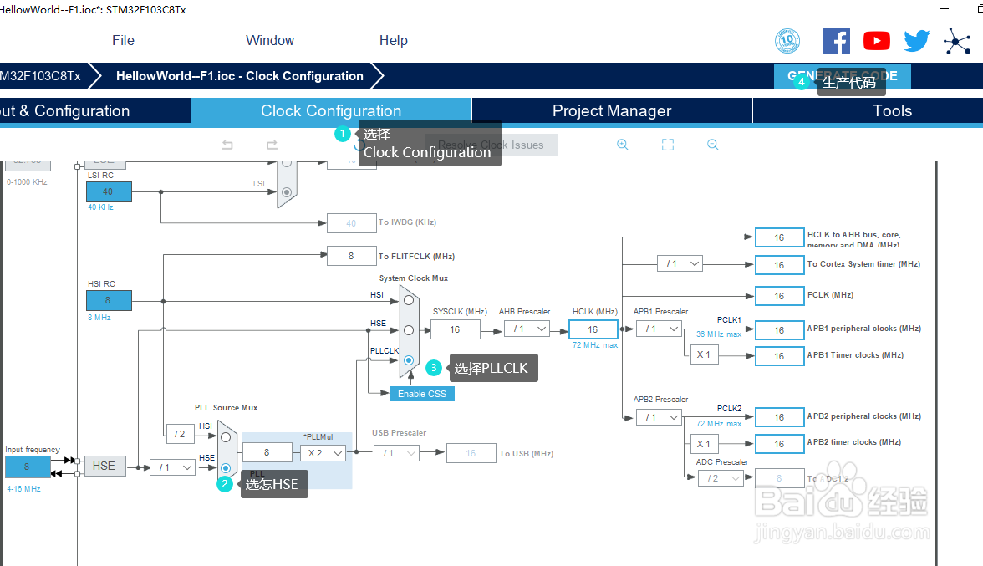The image size is (983, 566).
Task: Click HCLK to AHB bus output field
Action: [779, 237]
